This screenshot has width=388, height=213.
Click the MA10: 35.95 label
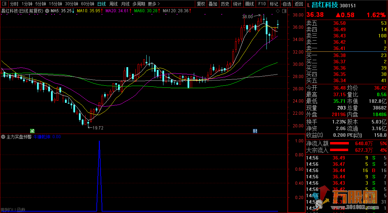tap(89, 11)
